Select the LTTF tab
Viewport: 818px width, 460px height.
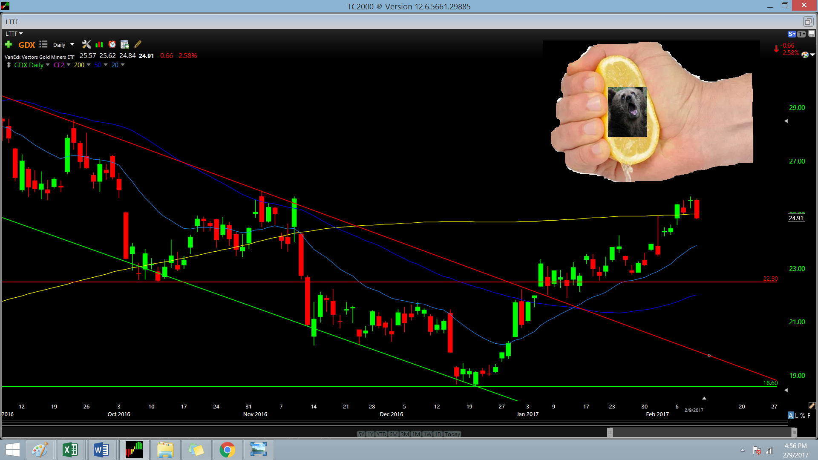click(12, 22)
